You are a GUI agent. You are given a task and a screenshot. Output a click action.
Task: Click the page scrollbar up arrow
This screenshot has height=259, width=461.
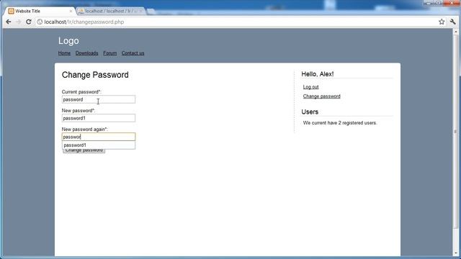(x=456, y=32)
